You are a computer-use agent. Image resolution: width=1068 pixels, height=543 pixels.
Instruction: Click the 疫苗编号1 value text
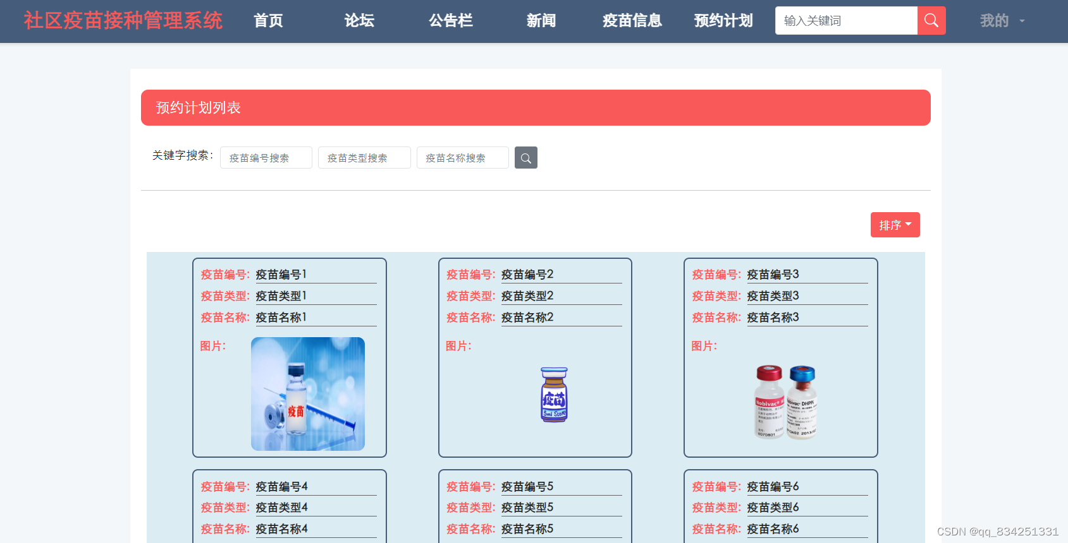[x=281, y=275]
